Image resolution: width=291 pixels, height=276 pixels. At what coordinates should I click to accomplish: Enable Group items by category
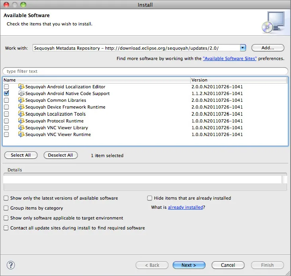point(6,208)
